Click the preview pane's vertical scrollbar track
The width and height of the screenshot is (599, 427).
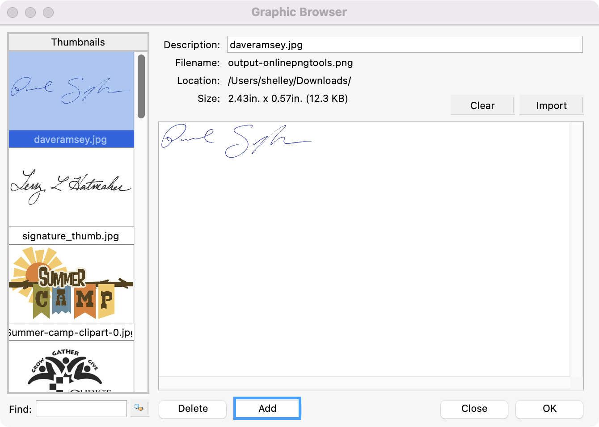click(x=577, y=248)
